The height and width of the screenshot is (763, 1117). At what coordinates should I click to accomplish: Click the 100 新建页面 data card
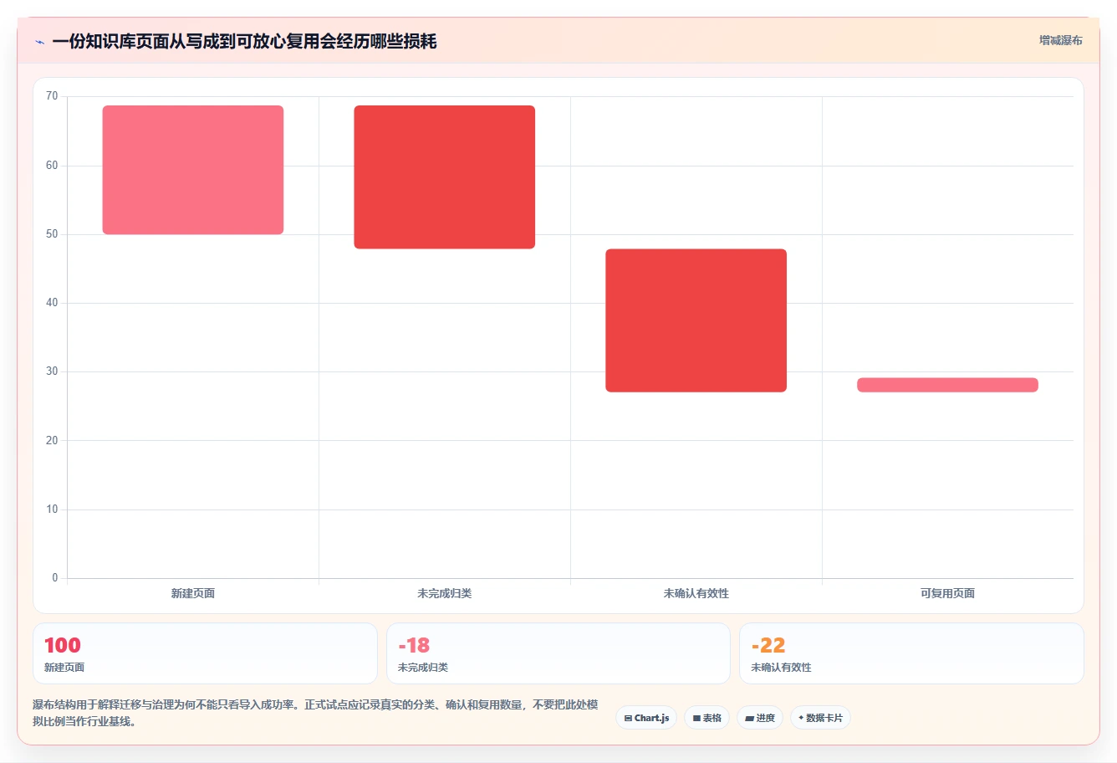pyautogui.click(x=205, y=653)
